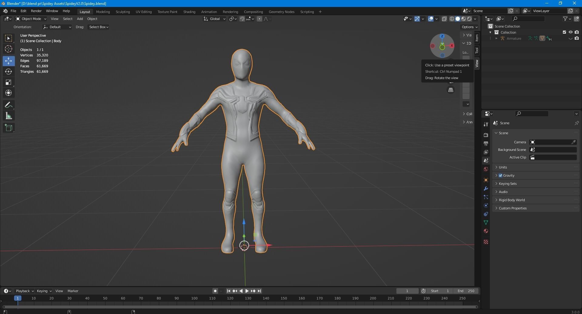Screen dimensions: 582x314
Task: Open the Object properties tab
Action: [486, 180]
